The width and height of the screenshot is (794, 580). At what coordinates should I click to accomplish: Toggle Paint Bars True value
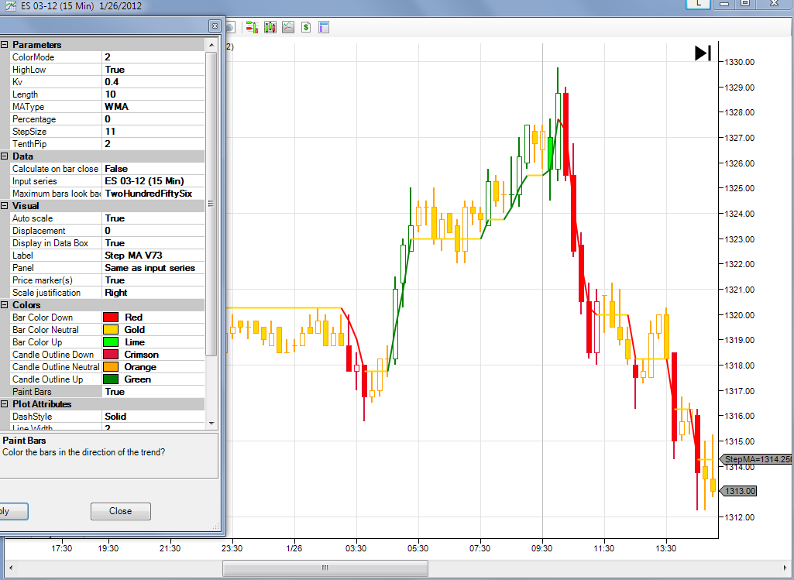(153, 392)
